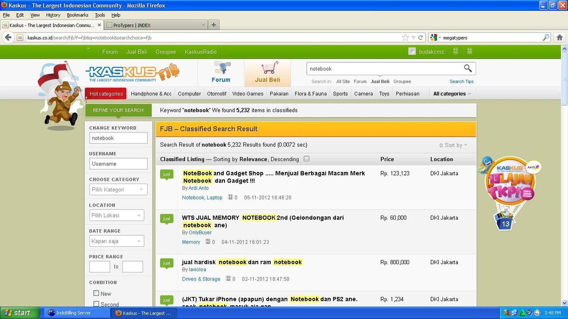Screen dimensions: 568x319
Task: Open new tab with plus button
Action: pyautogui.click(x=213, y=25)
